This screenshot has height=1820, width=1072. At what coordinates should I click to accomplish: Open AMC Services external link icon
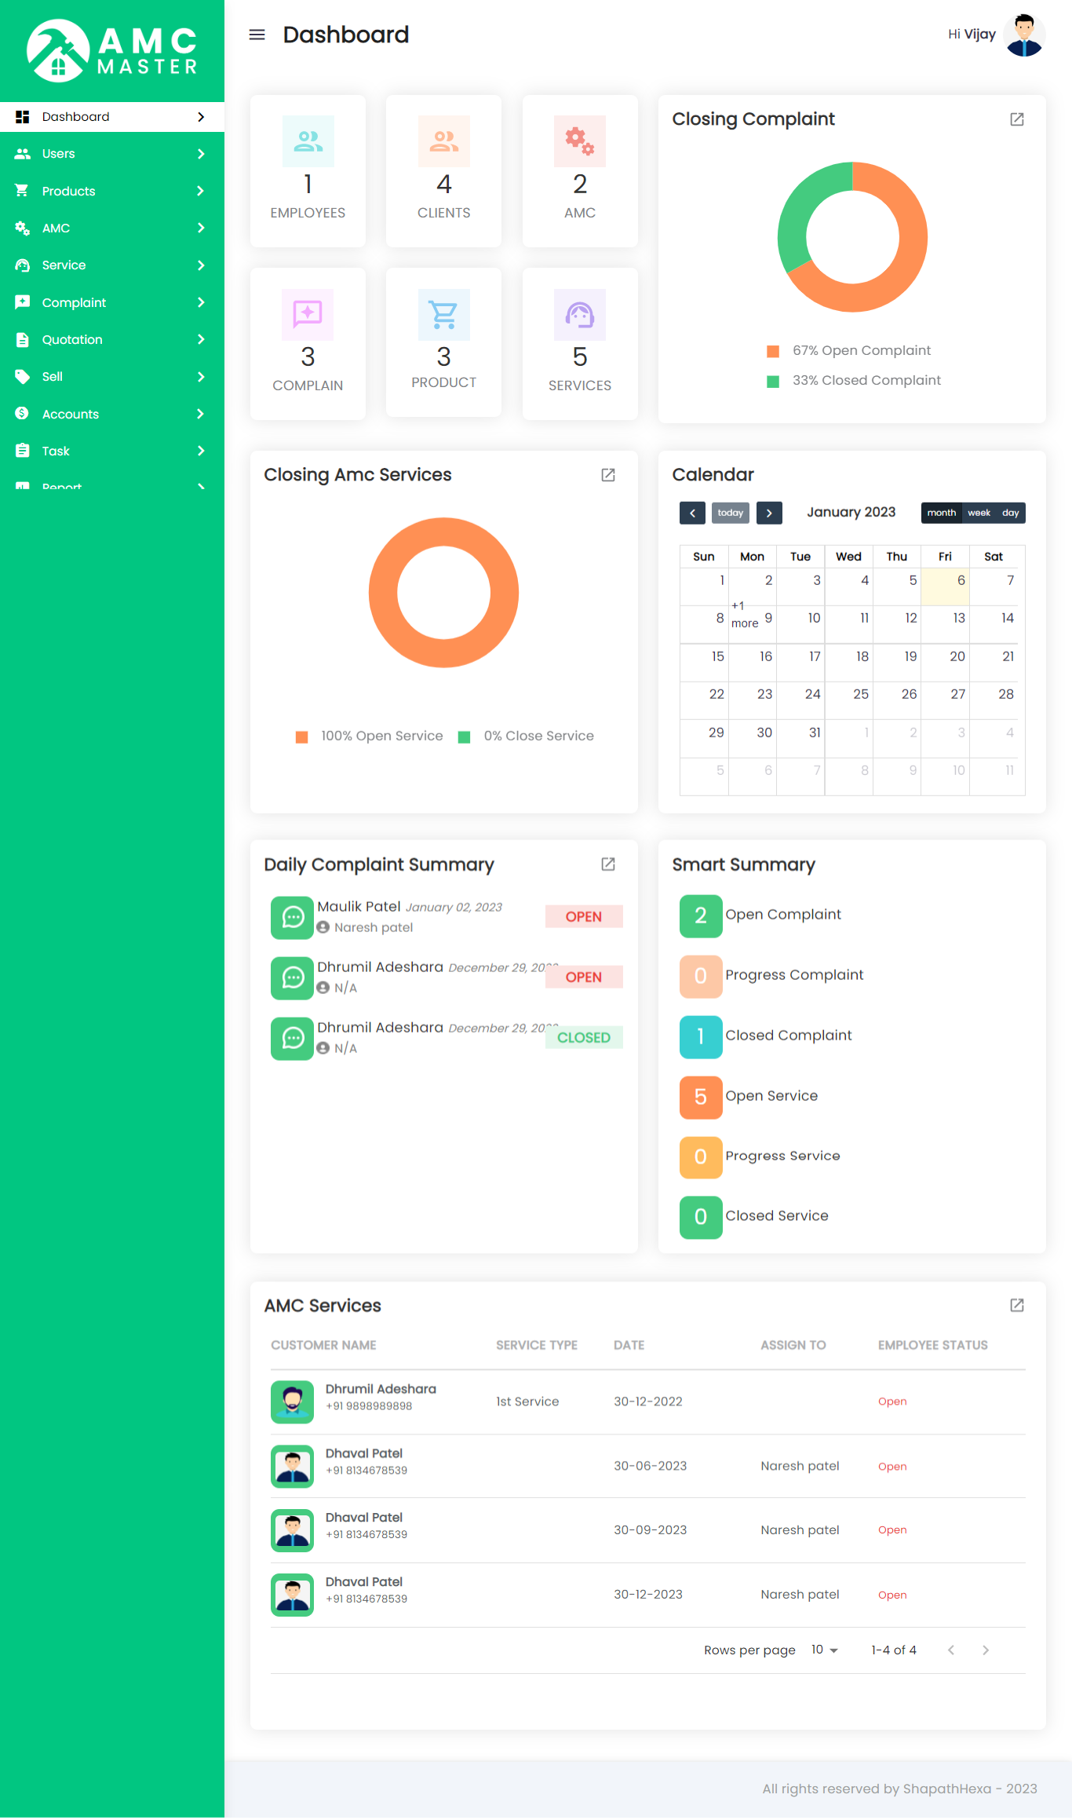(1016, 1305)
